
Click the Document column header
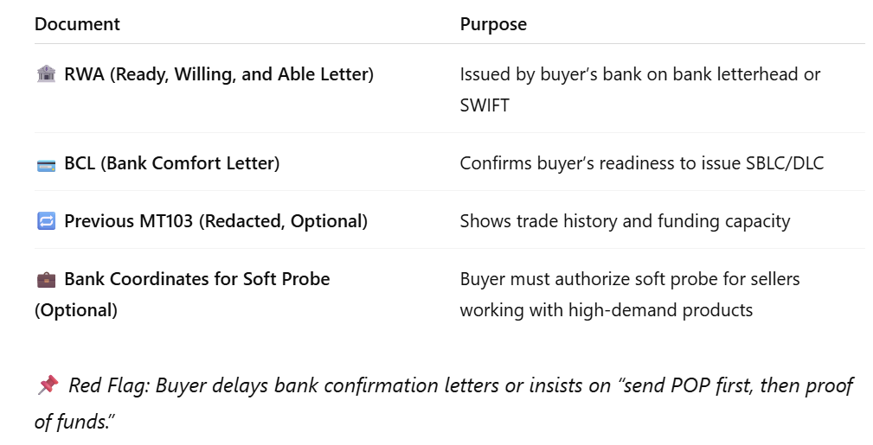[77, 24]
